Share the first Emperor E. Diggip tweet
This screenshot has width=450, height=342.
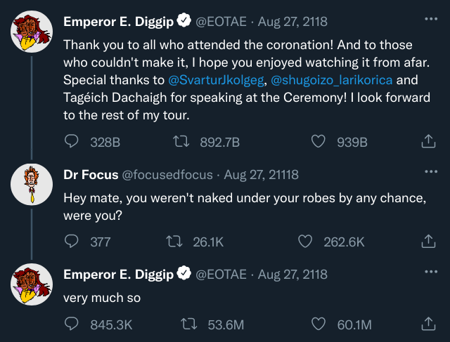coord(427,142)
